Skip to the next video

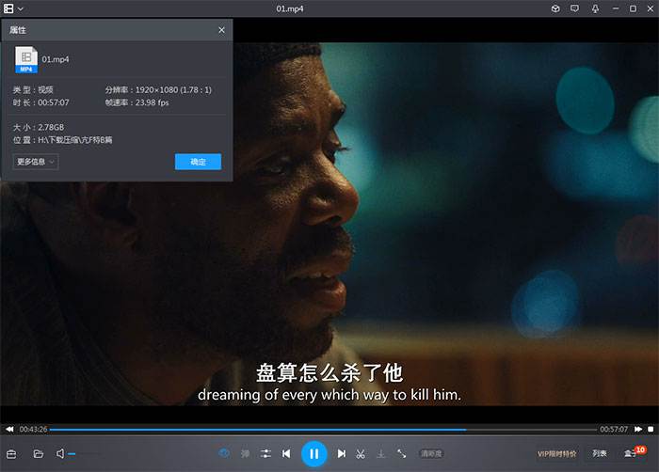(x=342, y=453)
